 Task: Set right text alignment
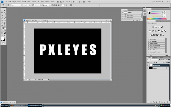click(x=59, y=5)
